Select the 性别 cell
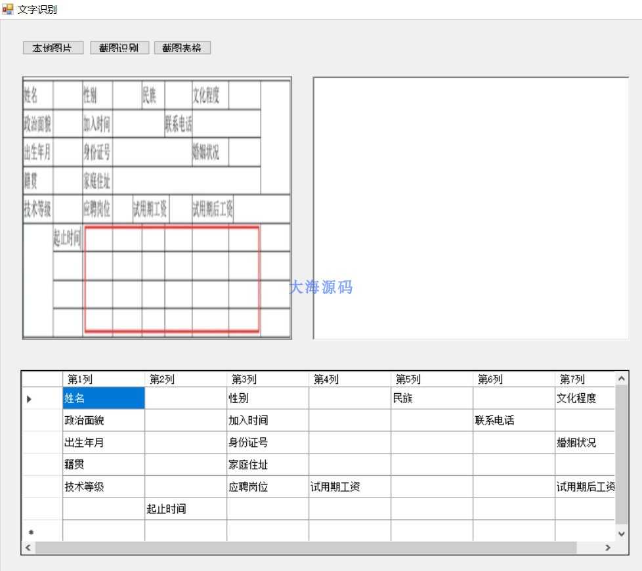Viewport: 642px width, 571px height. (x=268, y=398)
